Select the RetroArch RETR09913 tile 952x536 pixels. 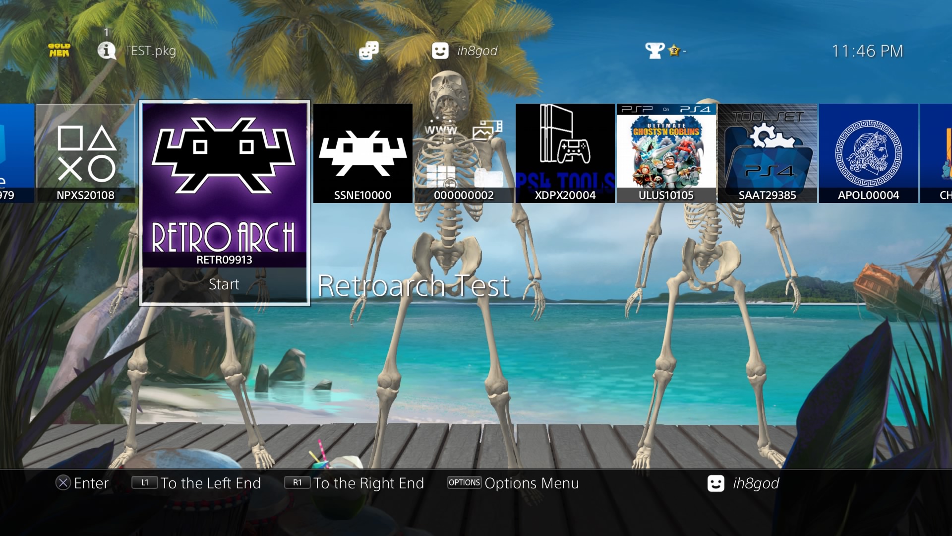(225, 185)
